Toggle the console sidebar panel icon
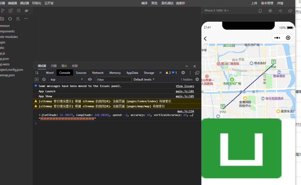This screenshot has height=185, width=301. point(37,79)
